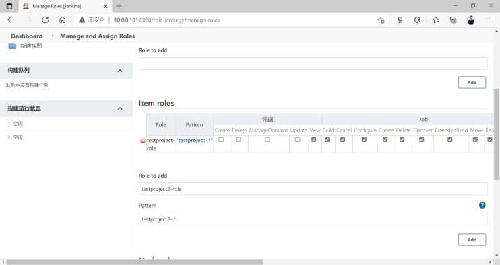Click the testproject-role table cell

pos(160,144)
